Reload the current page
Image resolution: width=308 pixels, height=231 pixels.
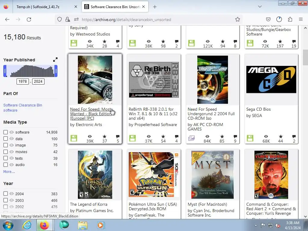(x=29, y=20)
